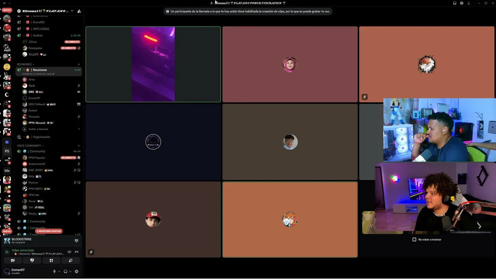Open the soundboard button

point(71,260)
